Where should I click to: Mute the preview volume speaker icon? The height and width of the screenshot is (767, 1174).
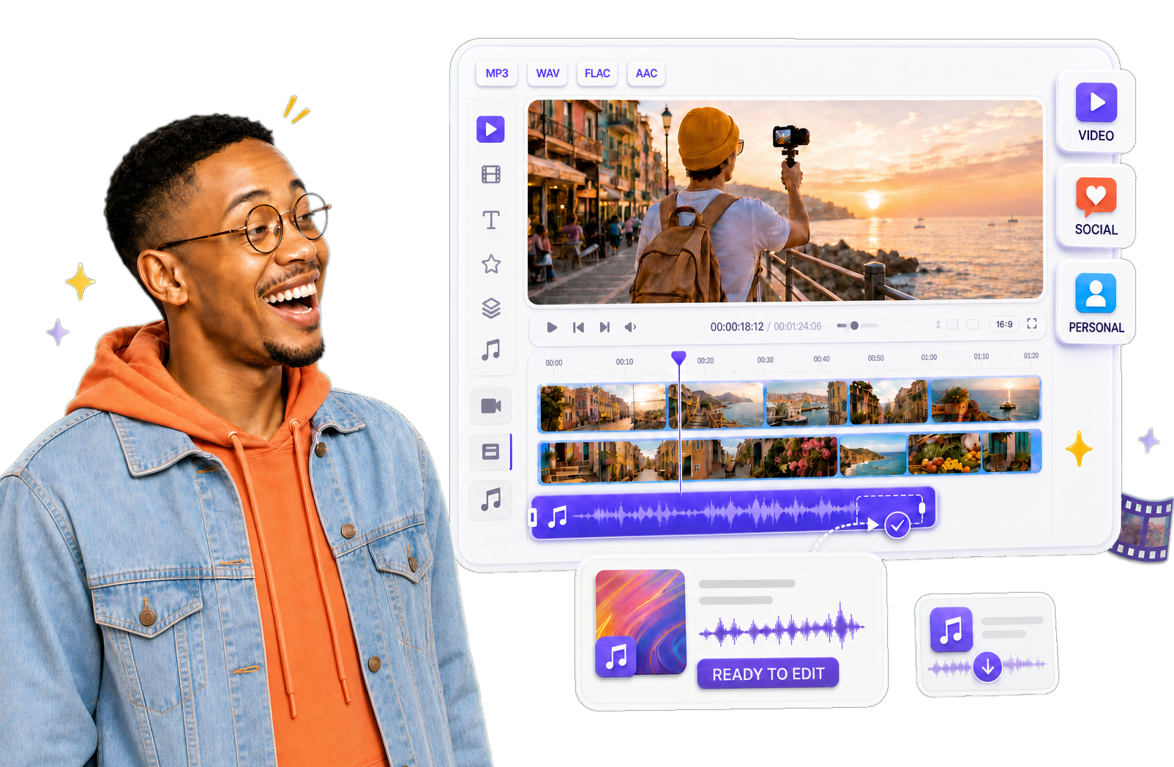[x=630, y=327]
